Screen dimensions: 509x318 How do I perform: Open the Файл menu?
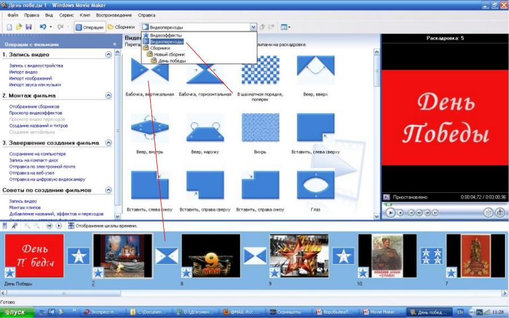(13, 15)
